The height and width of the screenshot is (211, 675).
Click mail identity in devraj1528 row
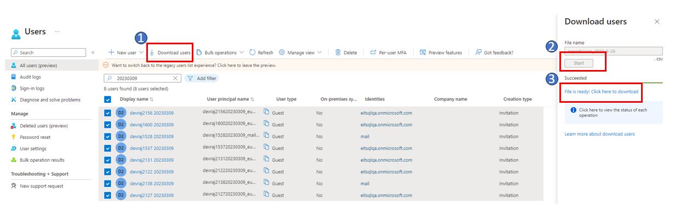365,137
